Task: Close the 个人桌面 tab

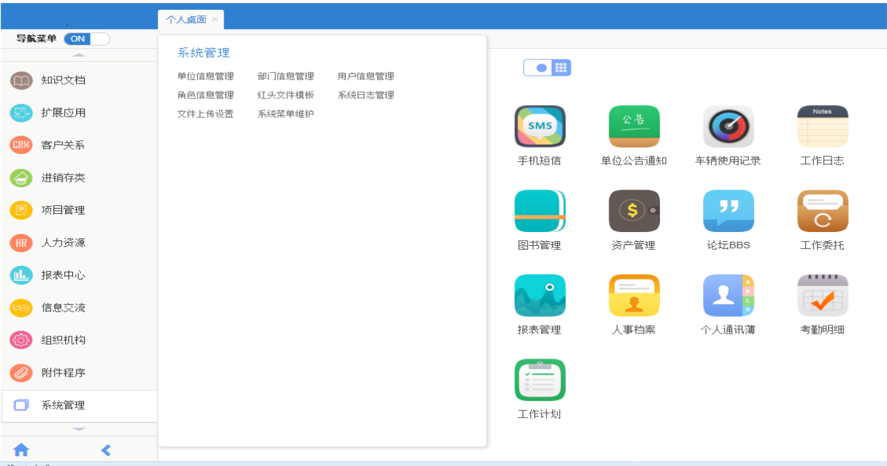Action: coord(215,20)
